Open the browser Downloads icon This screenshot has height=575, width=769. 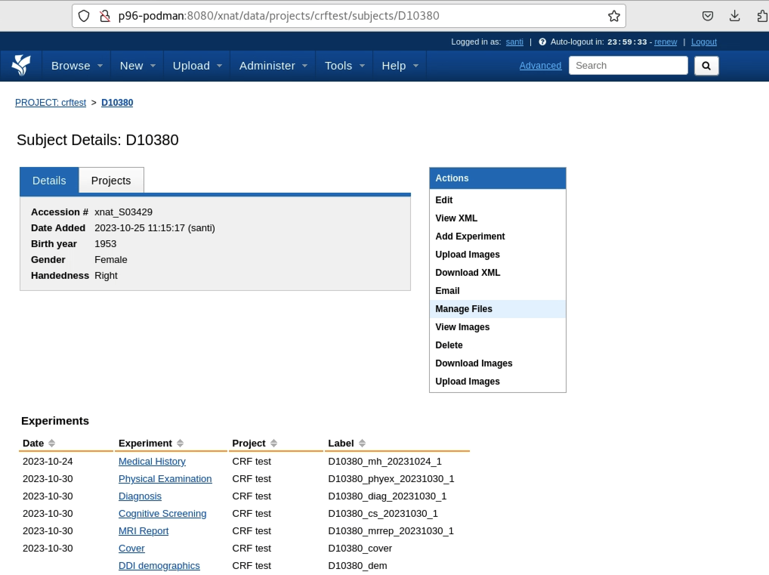tap(734, 15)
